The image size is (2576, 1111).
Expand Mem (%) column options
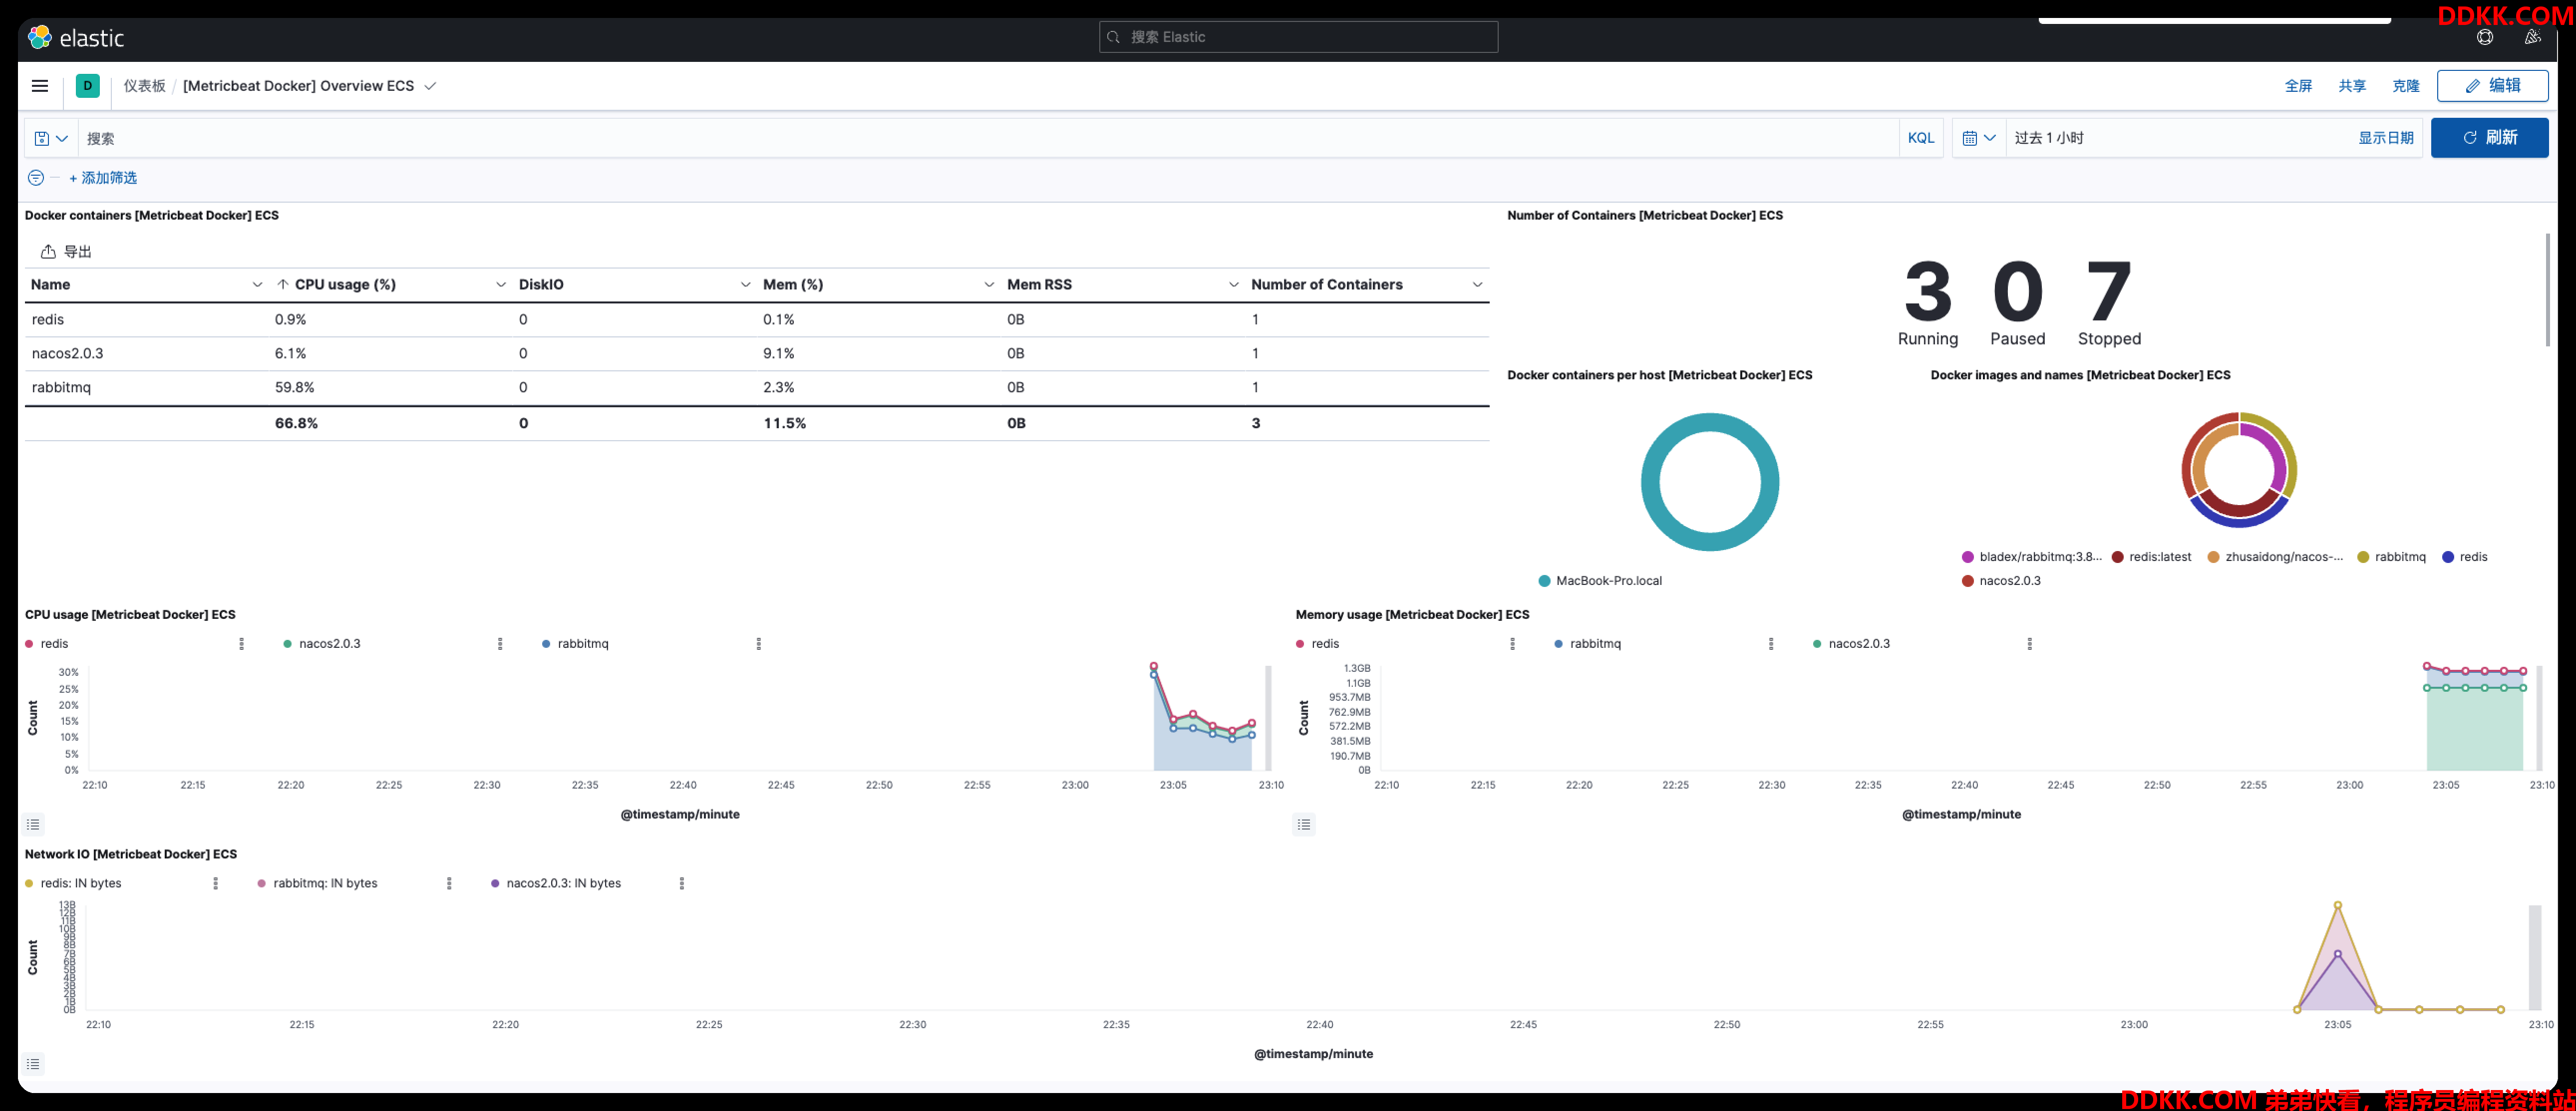989,284
